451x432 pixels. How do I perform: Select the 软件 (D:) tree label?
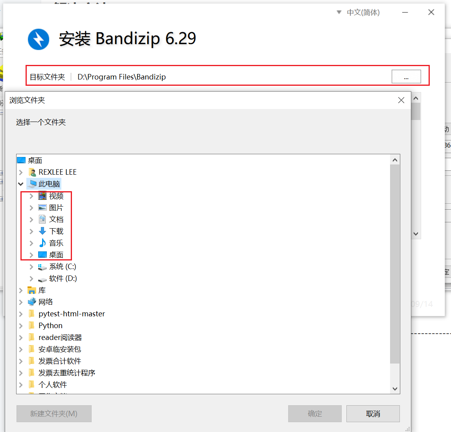point(63,279)
